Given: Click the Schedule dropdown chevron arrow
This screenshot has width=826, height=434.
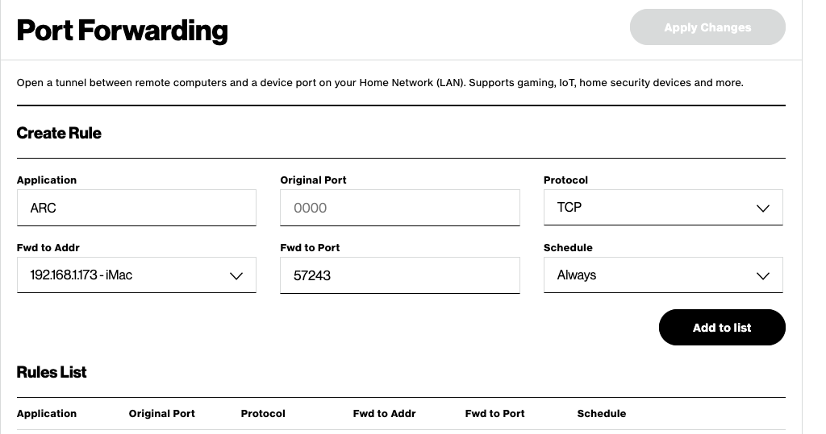Looking at the screenshot, I should (x=762, y=276).
